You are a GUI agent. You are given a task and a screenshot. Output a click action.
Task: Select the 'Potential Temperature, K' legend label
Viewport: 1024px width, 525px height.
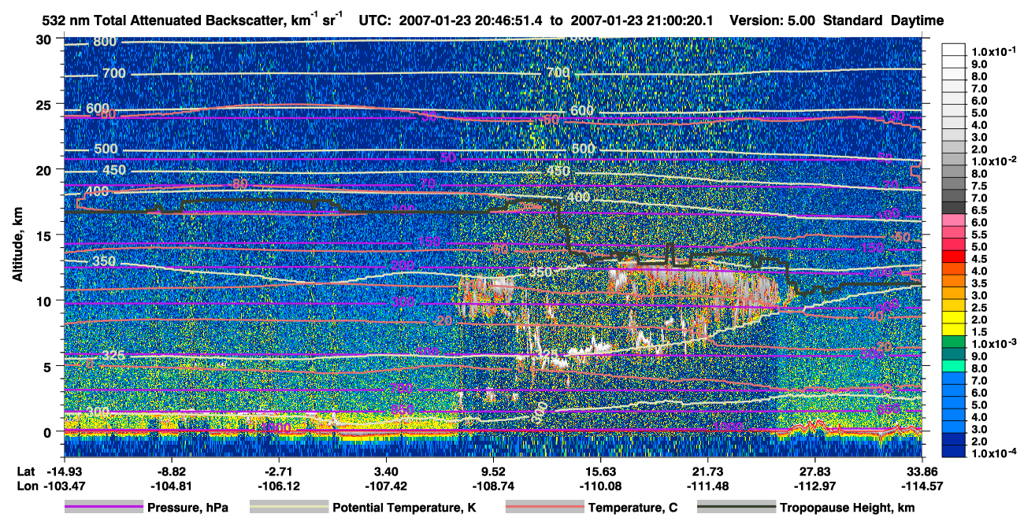[x=404, y=508]
